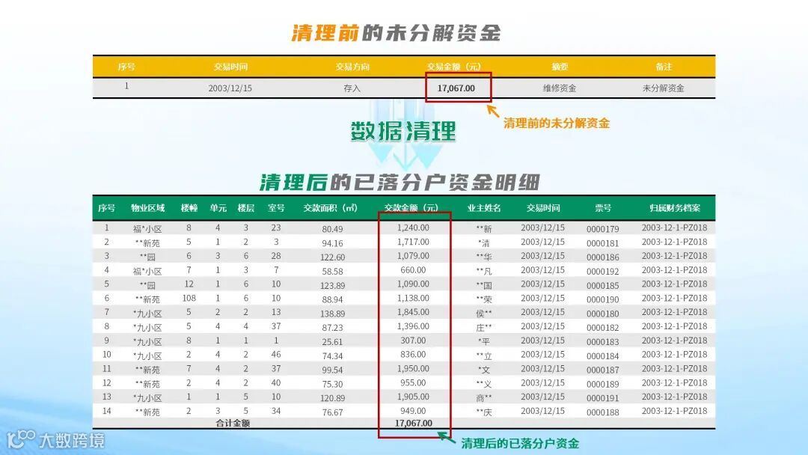Click the 业主姓名 column header
The image size is (808, 455).
click(x=484, y=207)
